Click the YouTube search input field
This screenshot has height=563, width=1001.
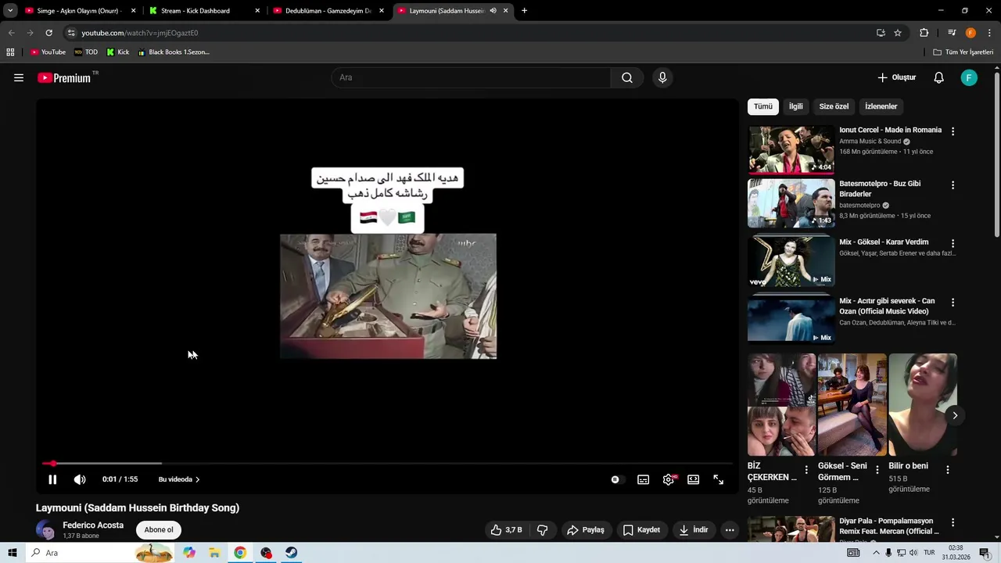tap(471, 77)
